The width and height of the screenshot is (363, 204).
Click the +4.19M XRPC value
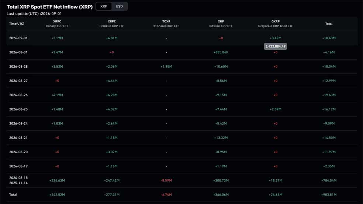57,95
